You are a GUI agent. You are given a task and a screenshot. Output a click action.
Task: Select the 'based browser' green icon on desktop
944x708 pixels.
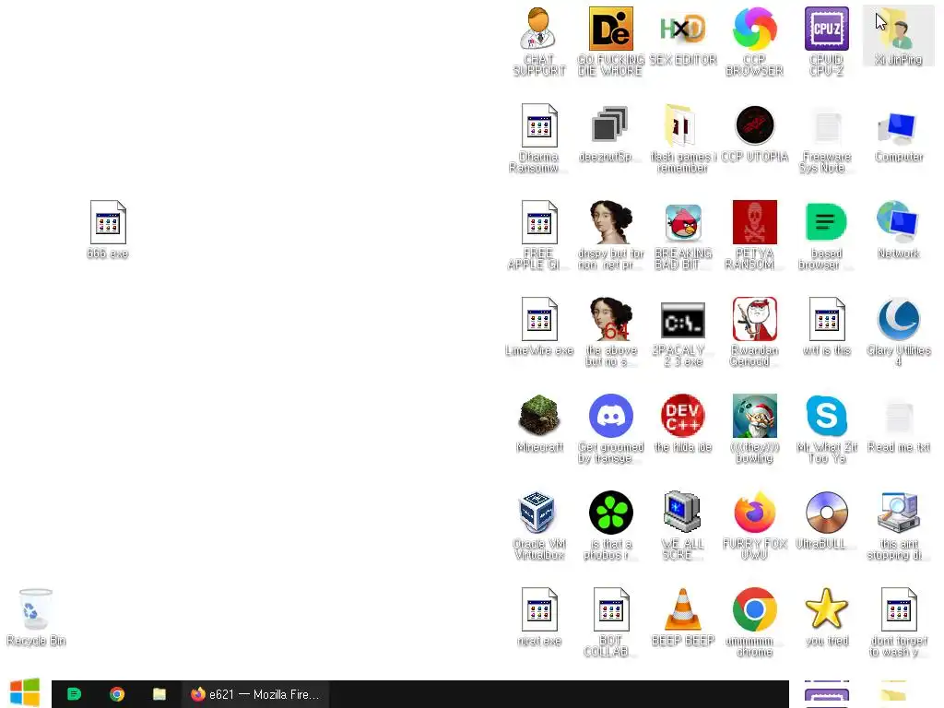[827, 223]
